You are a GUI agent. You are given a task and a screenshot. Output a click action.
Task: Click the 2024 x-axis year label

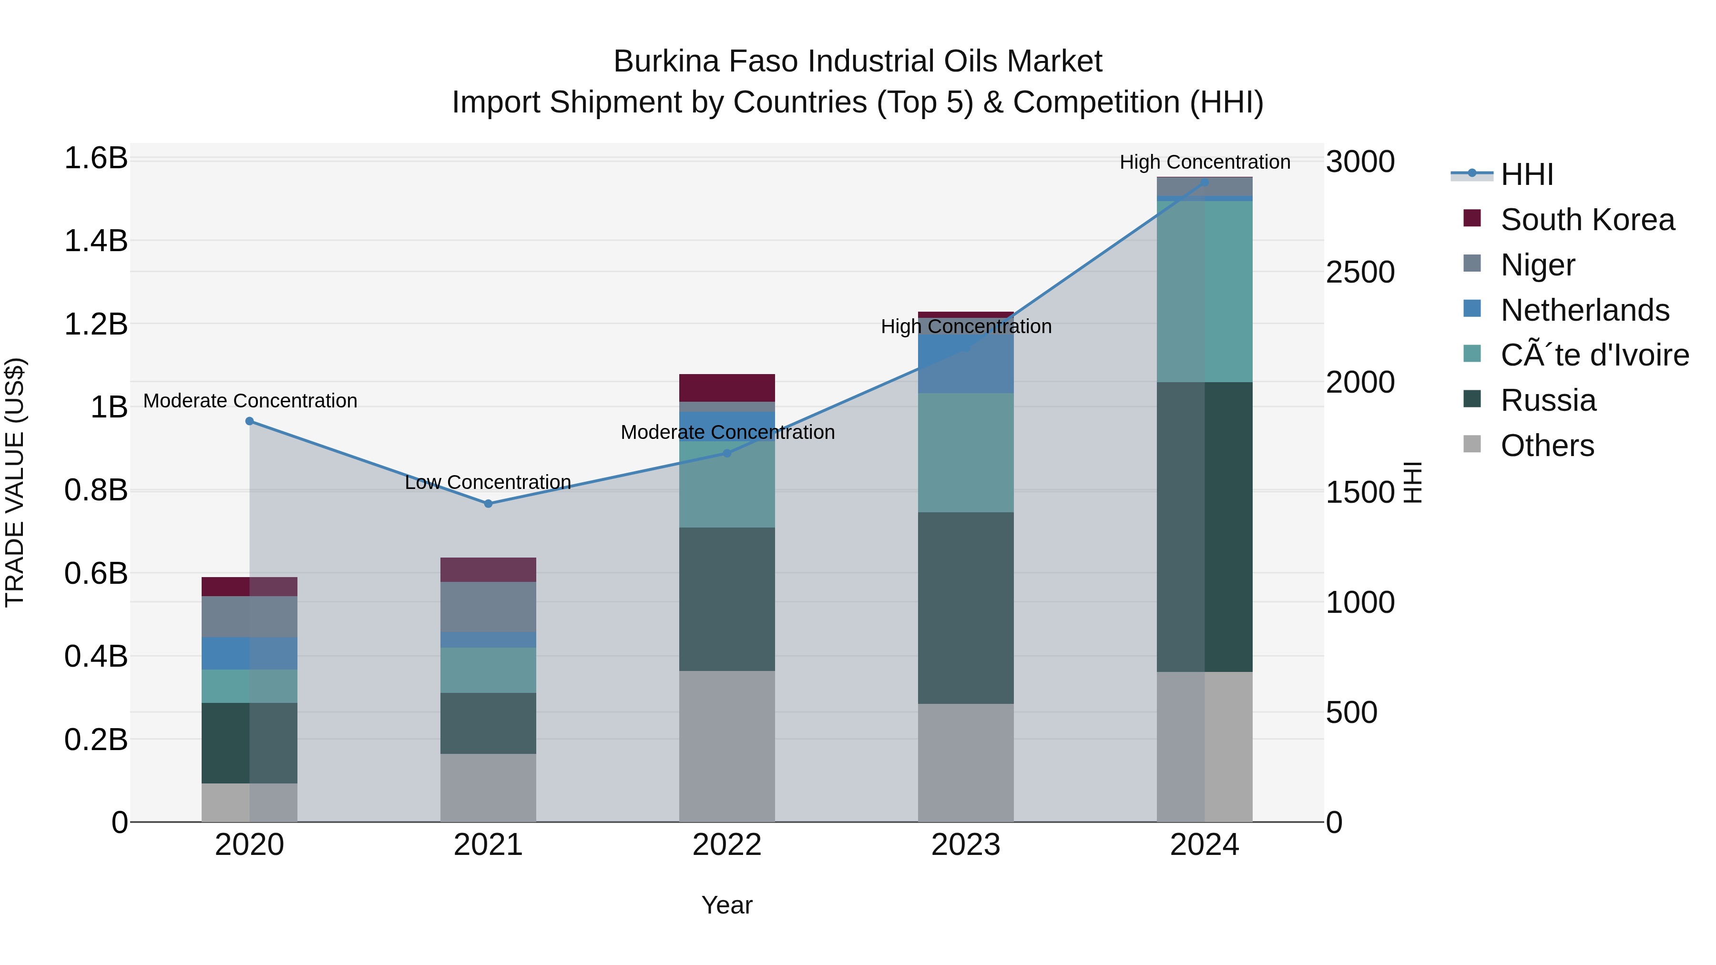coord(1205,845)
